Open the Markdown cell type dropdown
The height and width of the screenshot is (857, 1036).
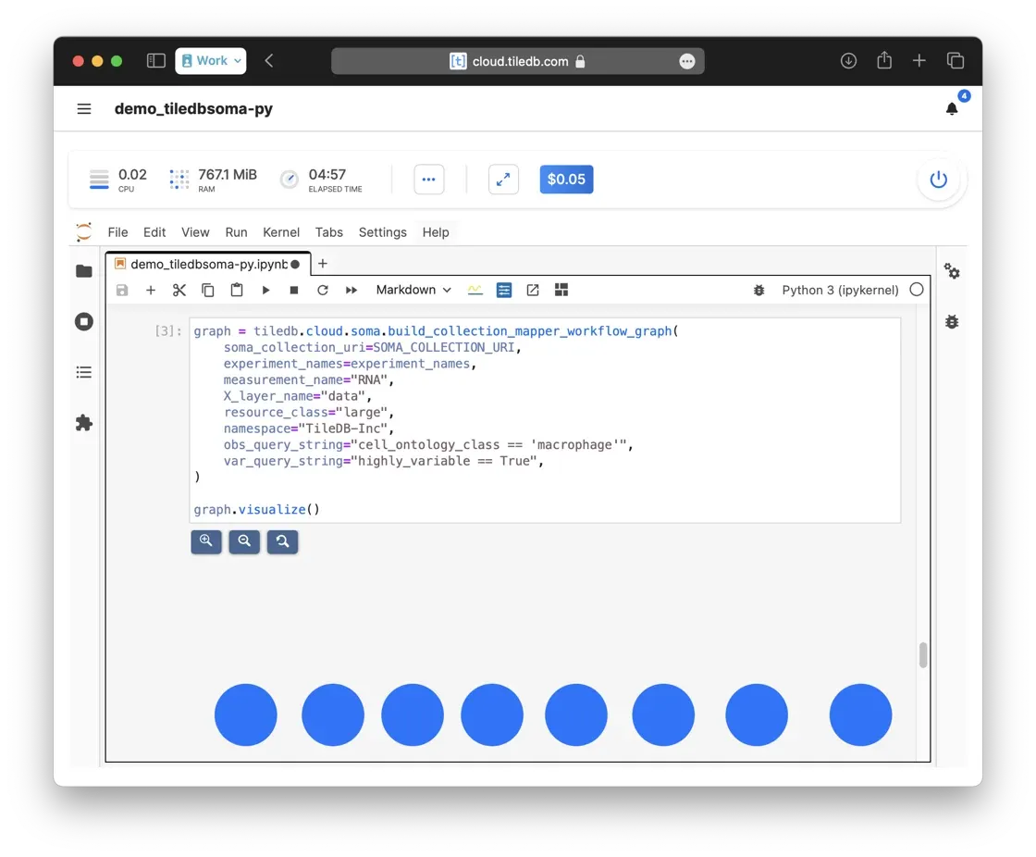pyautogui.click(x=413, y=290)
